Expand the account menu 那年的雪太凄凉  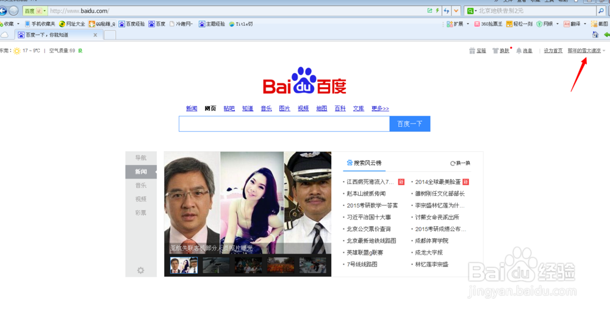pos(586,51)
